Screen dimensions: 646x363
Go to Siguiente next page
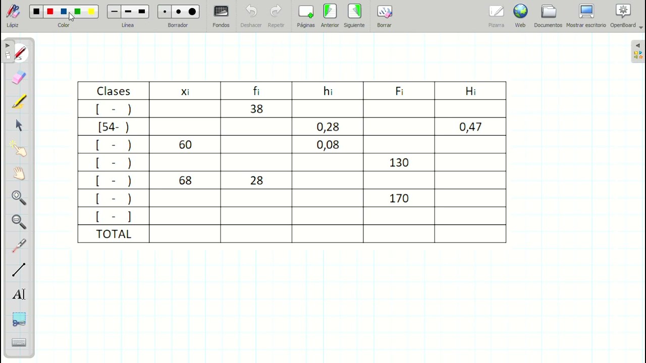click(x=354, y=16)
